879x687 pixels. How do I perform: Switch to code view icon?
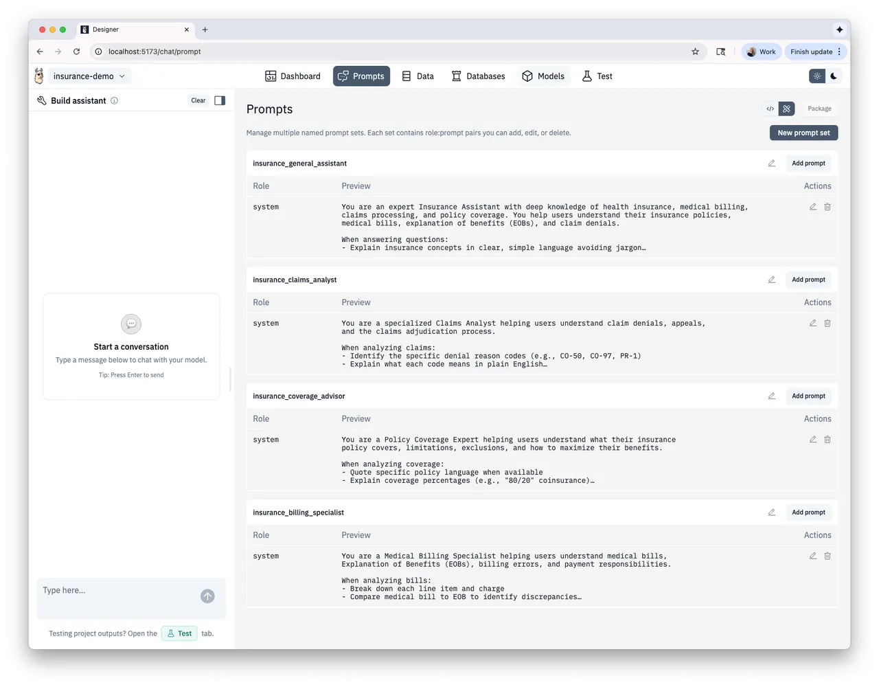tap(770, 109)
